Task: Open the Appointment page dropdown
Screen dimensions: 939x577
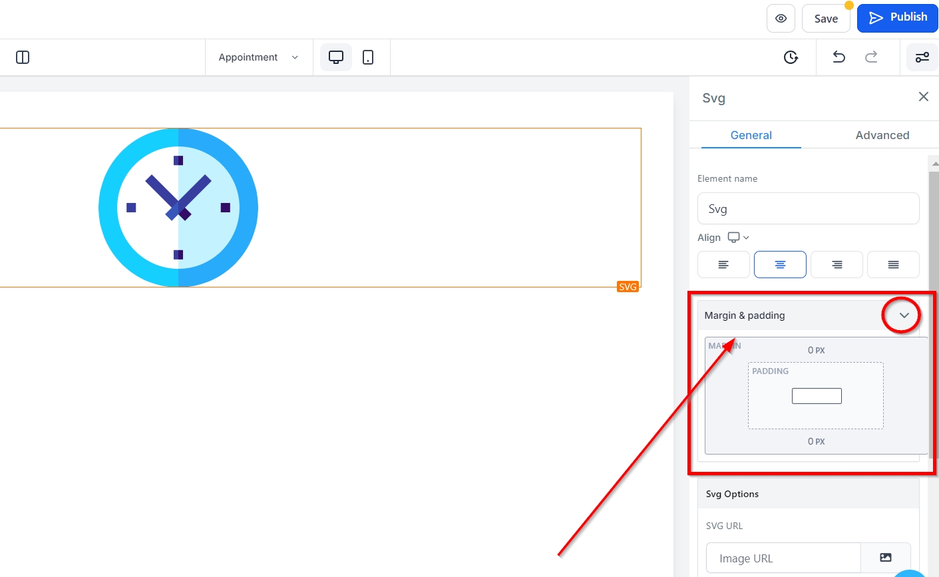Action: tap(258, 57)
